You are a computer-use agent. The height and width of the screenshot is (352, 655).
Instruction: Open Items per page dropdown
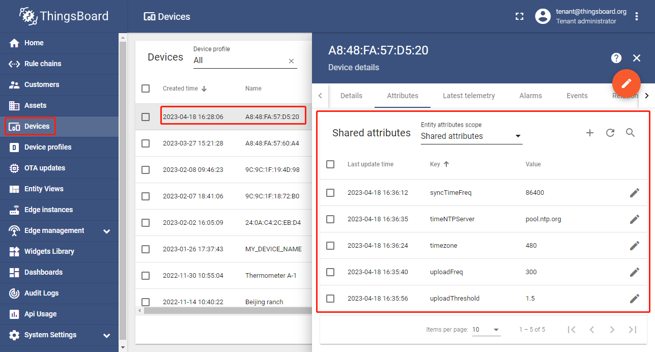[486, 330]
